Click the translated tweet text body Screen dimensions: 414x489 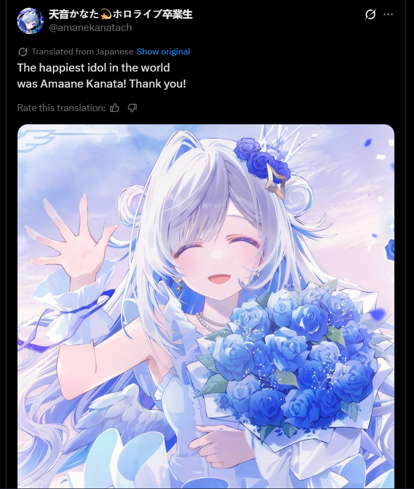click(101, 76)
